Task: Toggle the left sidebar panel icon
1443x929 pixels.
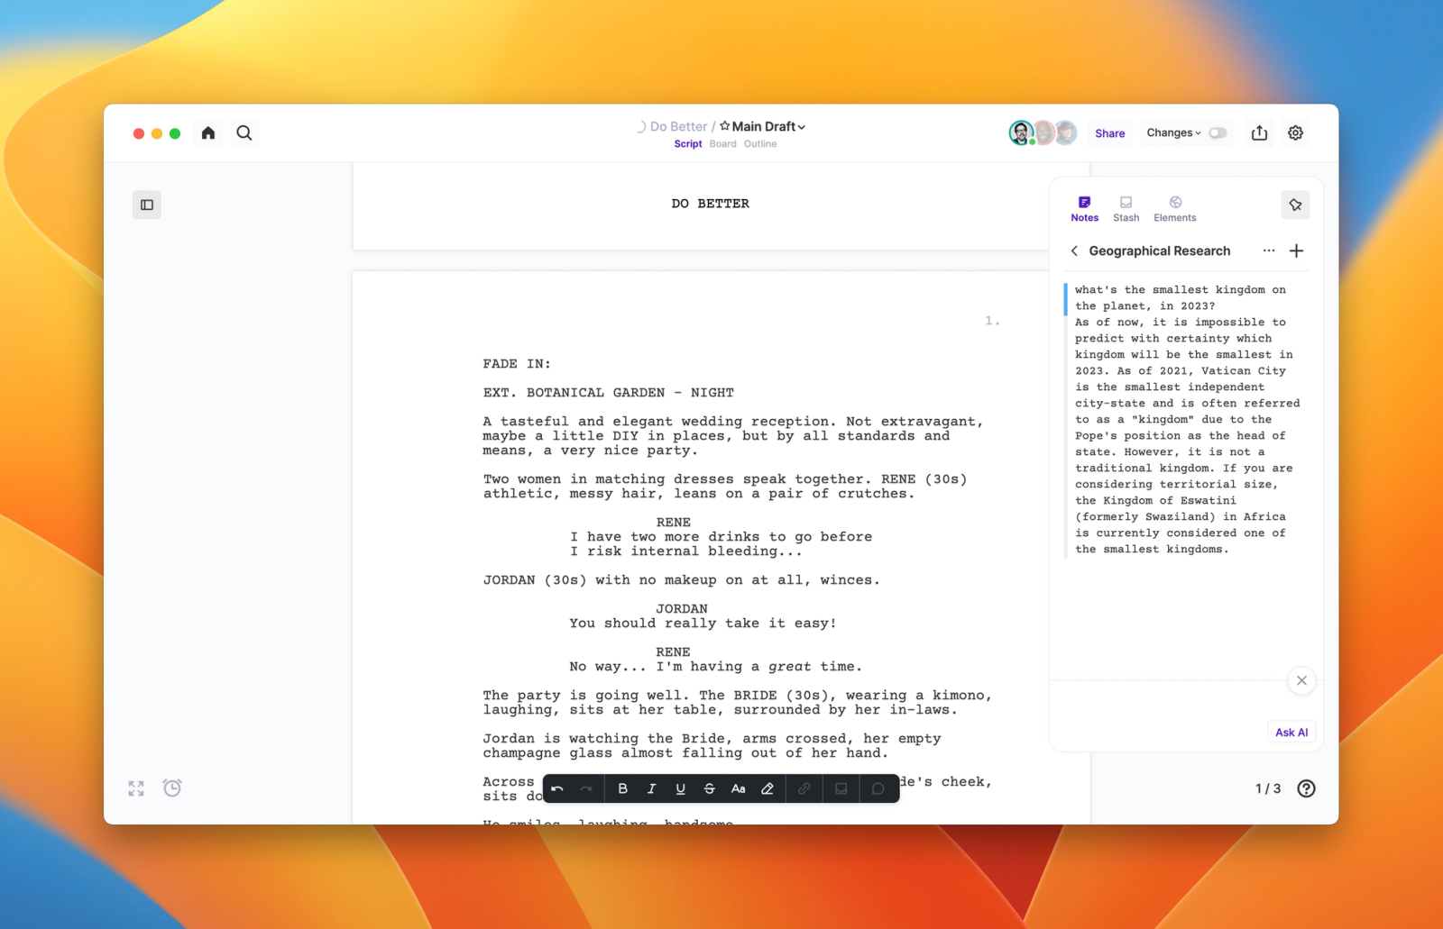Action: click(x=147, y=205)
